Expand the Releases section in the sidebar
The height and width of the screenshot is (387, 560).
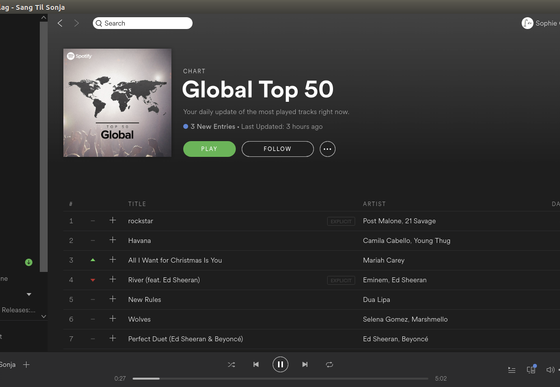click(x=44, y=316)
